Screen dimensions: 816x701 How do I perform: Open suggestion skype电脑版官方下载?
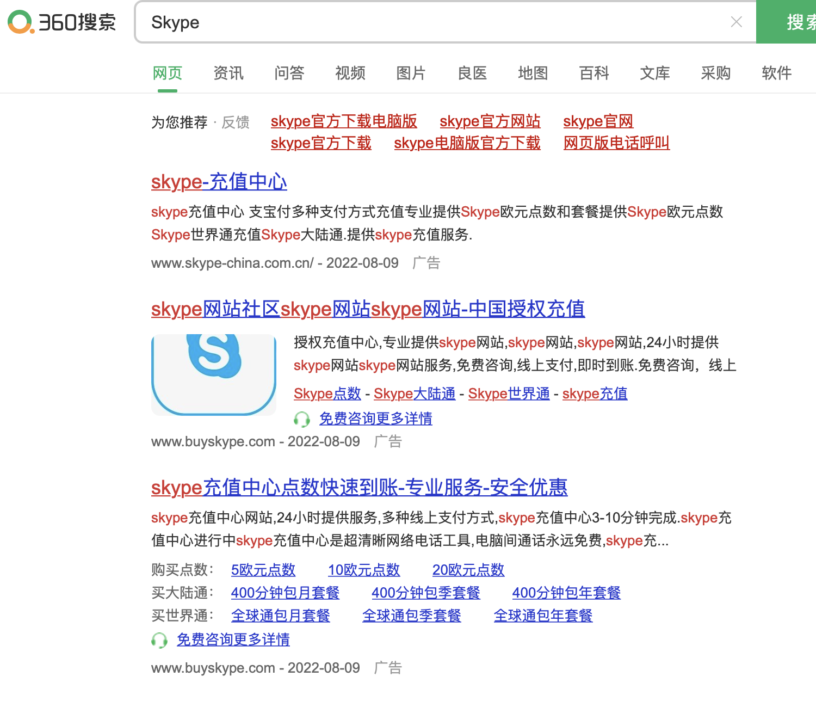click(x=467, y=143)
